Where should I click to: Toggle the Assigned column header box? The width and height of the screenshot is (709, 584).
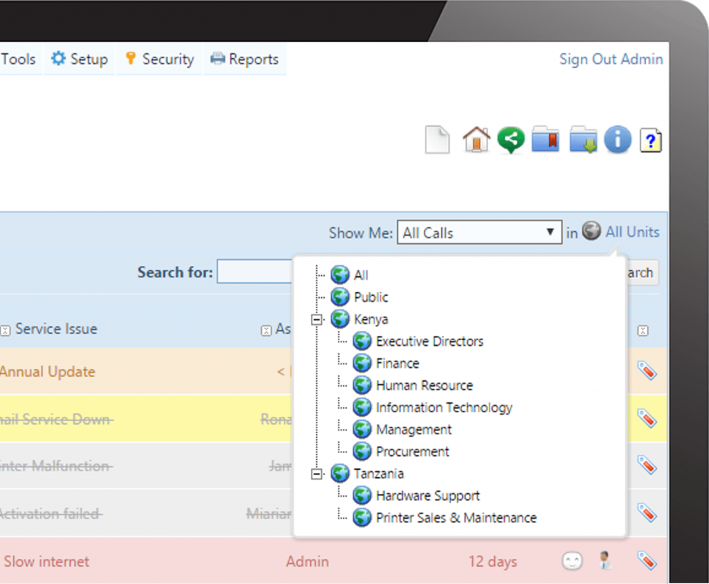[x=266, y=330]
